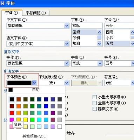Check the 全部大写字母(A) checkbox
This screenshot has width=134, height=140.
pyautogui.click(x=94, y=103)
